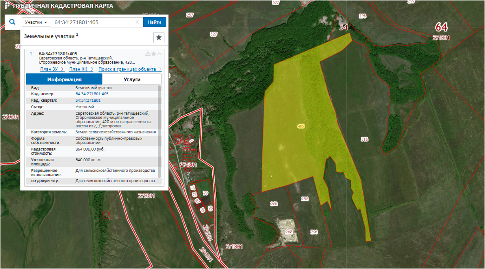
Task: Collapse the result card with the chevron
Action: tap(160, 54)
